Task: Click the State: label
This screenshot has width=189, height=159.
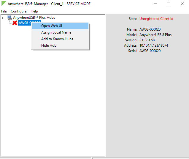Action: coord(133,19)
